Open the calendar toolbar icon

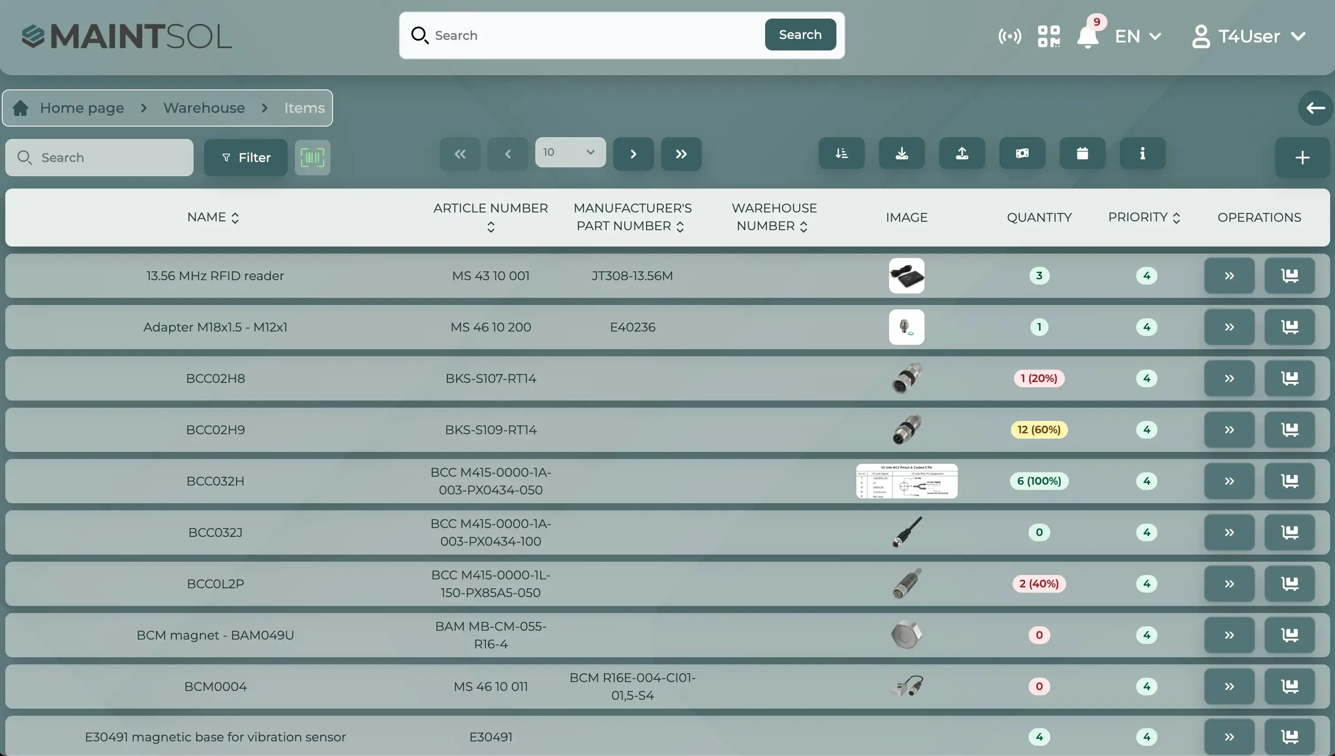pos(1083,153)
